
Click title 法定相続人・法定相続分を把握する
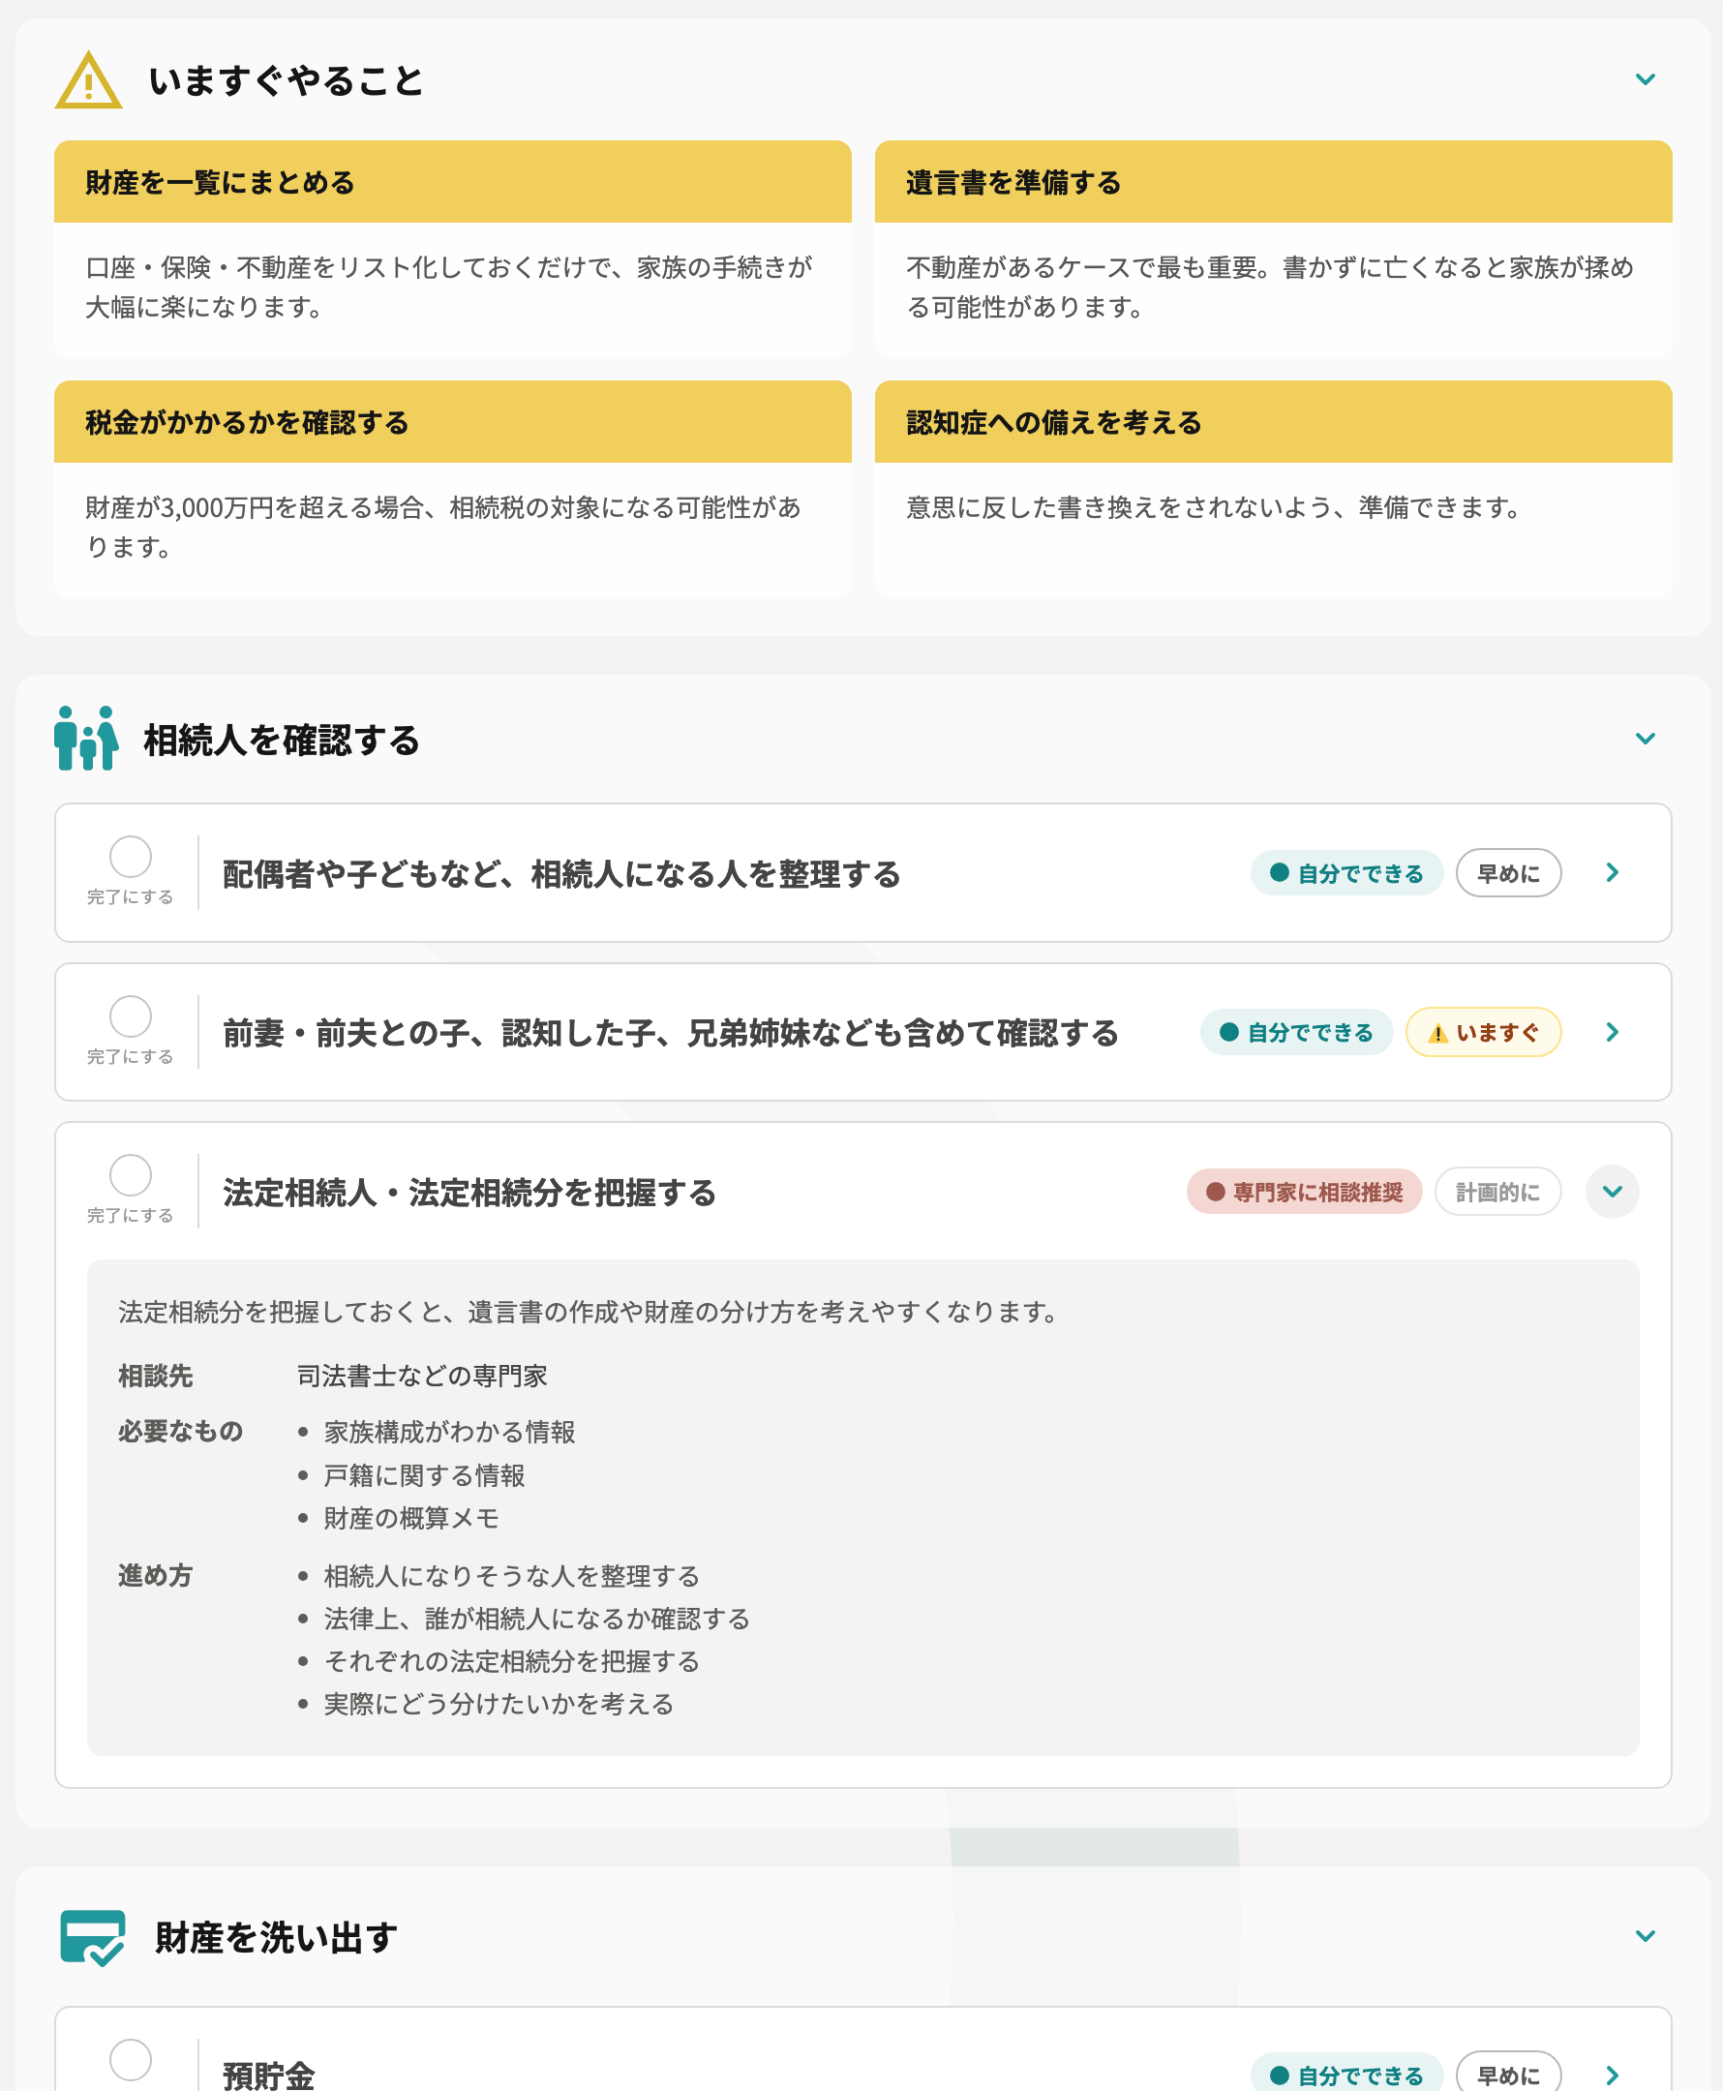[x=469, y=1193]
